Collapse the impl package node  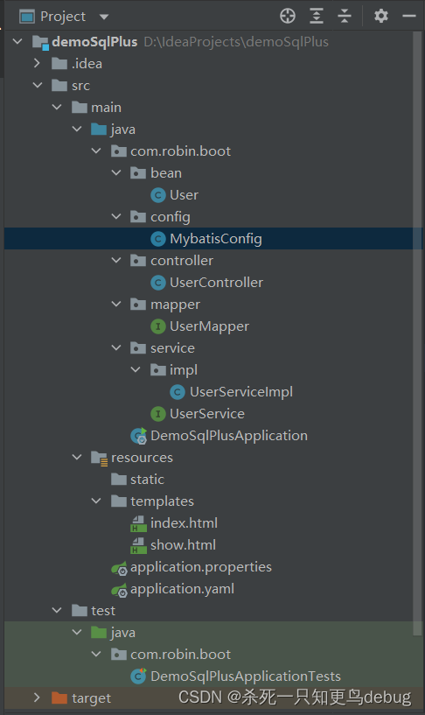click(136, 369)
